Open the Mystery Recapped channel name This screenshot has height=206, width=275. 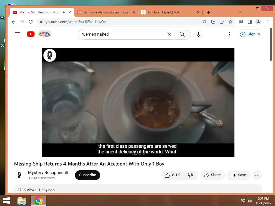click(46, 172)
